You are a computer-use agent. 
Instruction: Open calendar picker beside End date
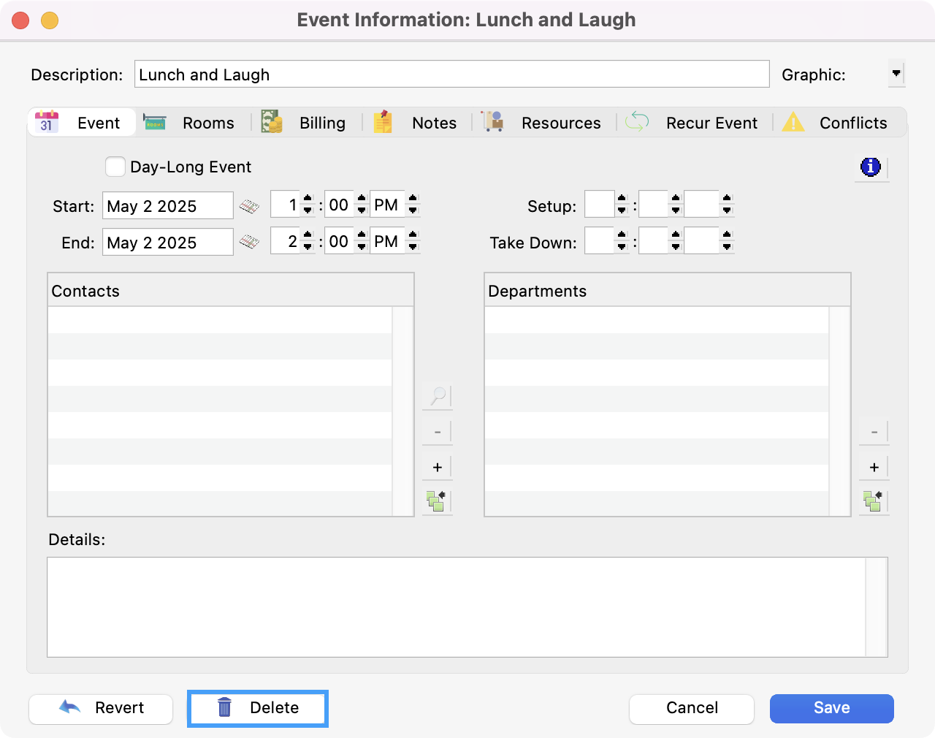(x=249, y=242)
